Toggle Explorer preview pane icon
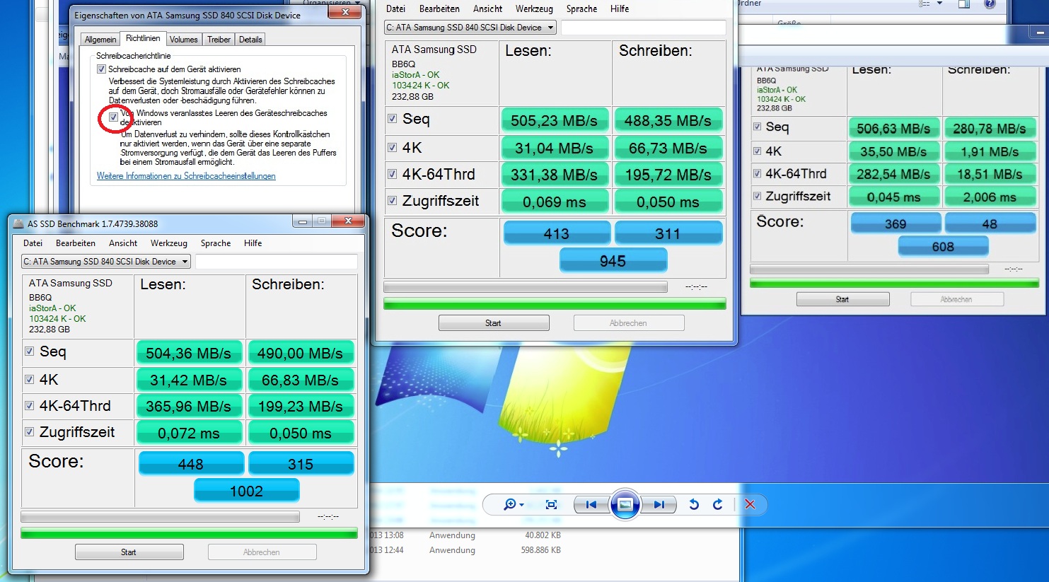 tap(963, 4)
